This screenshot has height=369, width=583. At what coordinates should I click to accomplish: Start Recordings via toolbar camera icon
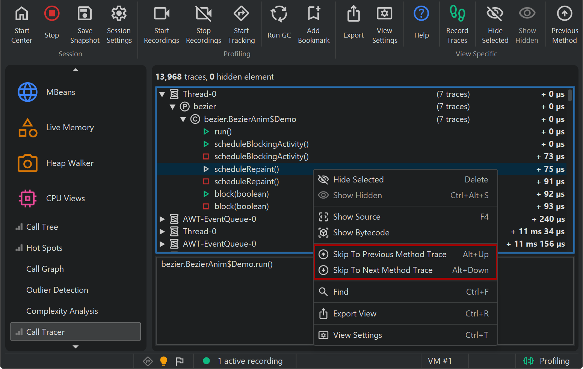162,14
